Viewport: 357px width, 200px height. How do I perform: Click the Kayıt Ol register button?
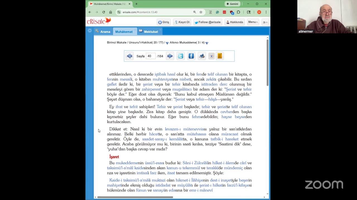pos(182,22)
